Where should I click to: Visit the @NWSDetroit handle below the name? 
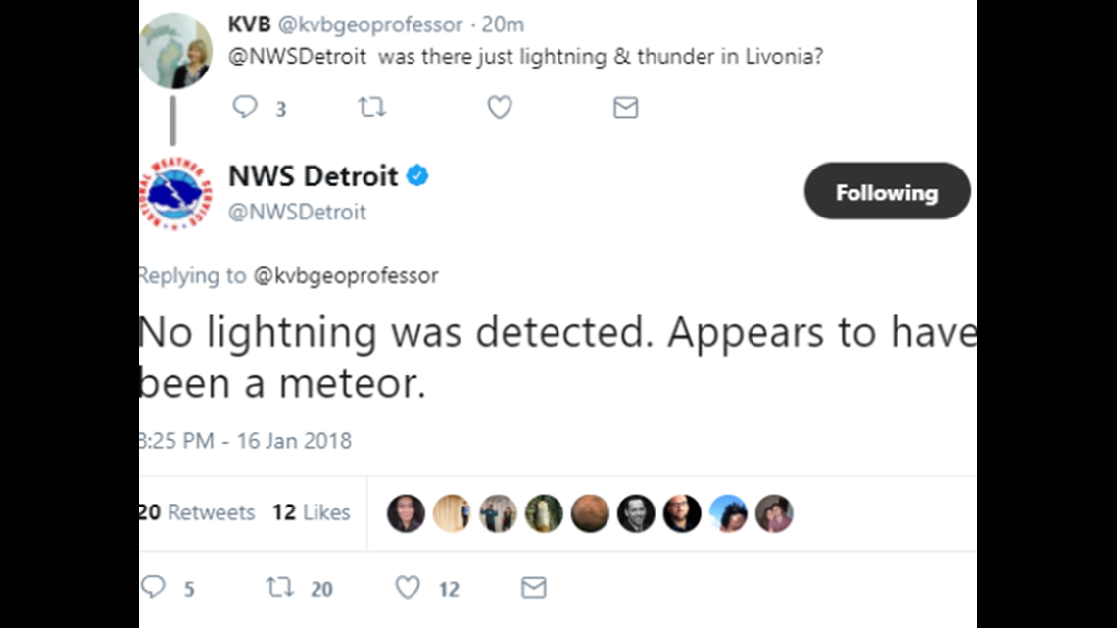click(297, 212)
